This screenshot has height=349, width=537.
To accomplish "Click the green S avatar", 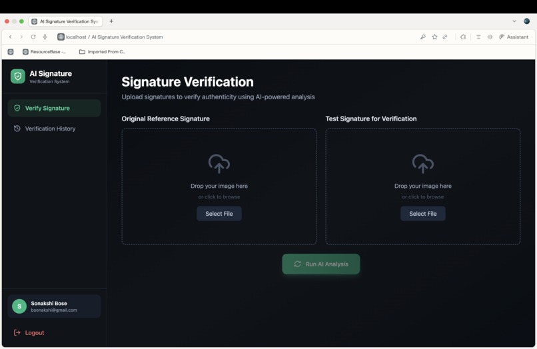I will coord(19,306).
